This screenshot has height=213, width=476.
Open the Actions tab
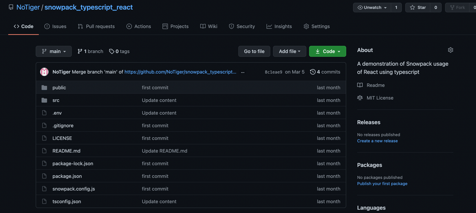click(x=139, y=26)
